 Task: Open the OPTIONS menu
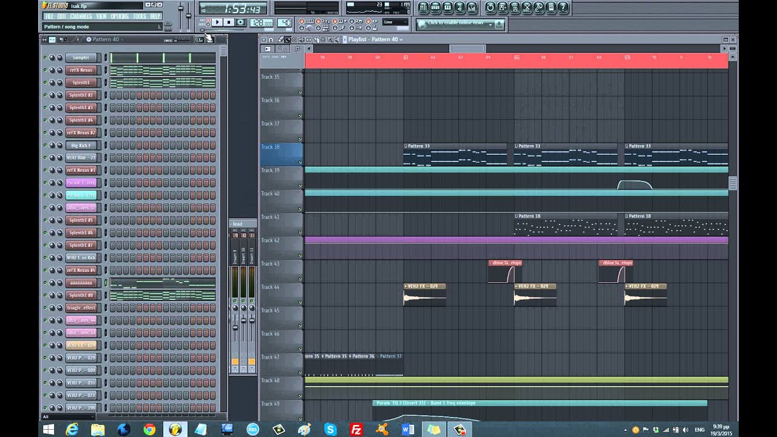tap(120, 16)
